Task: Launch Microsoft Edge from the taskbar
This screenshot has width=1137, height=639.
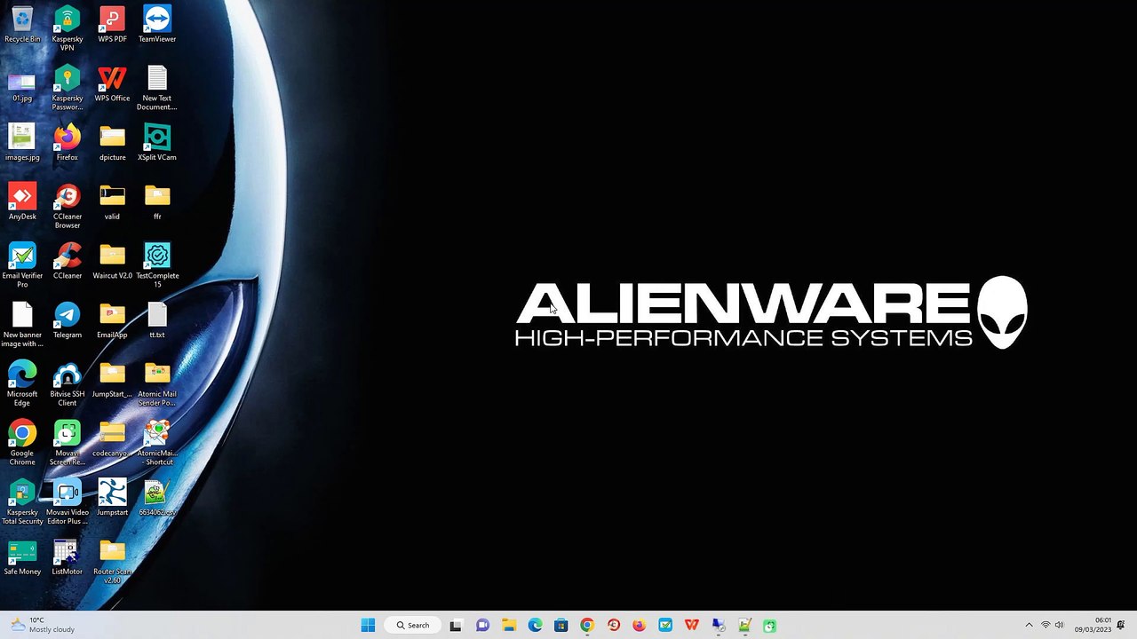Action: pyautogui.click(x=535, y=625)
